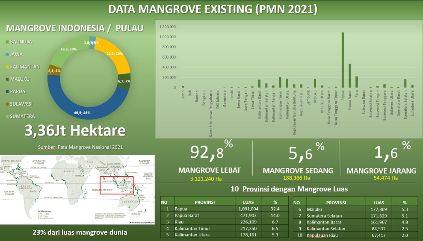This screenshot has height=241, width=423.
Task: Select the JAWA legend color marker
Action: tap(7, 54)
